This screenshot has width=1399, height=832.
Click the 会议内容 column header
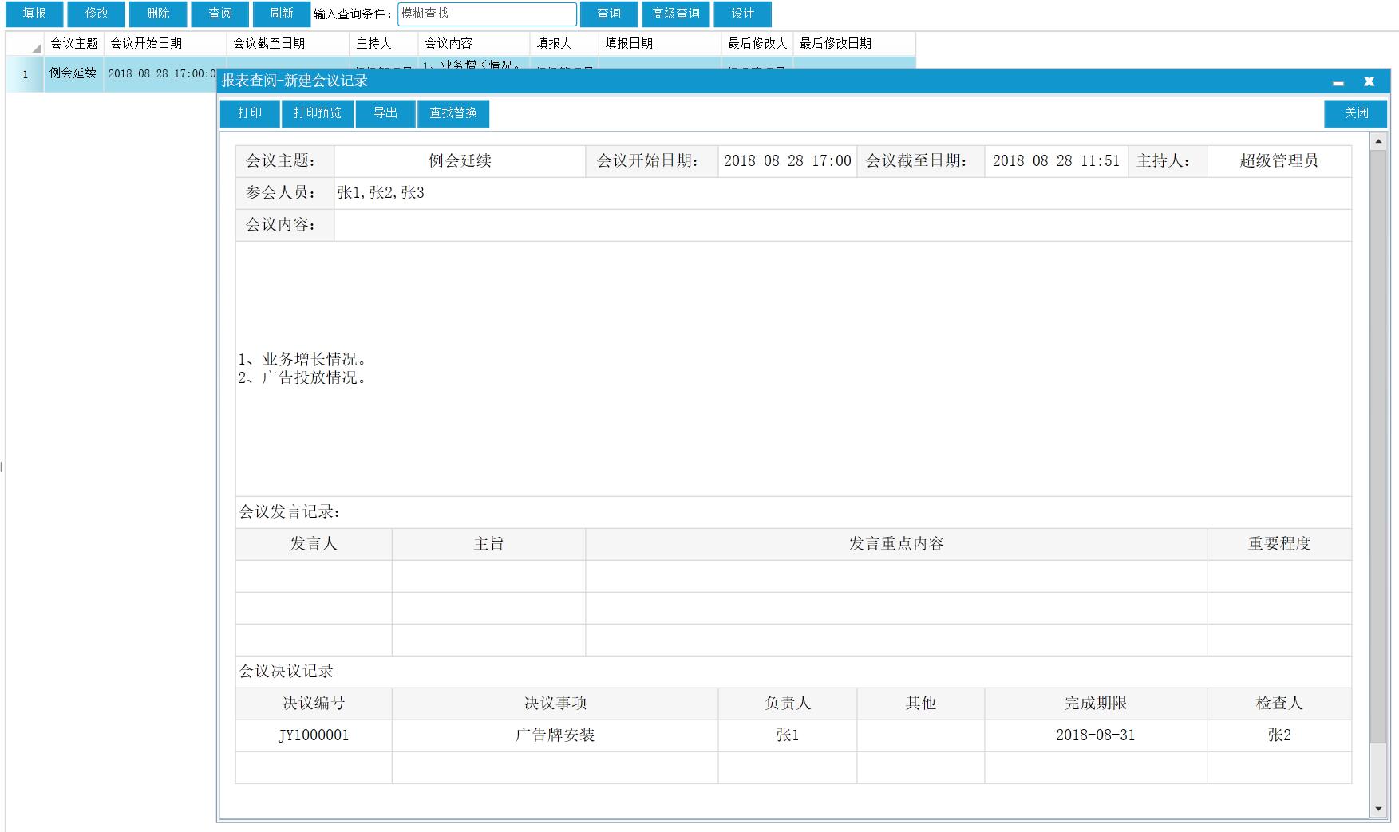(474, 43)
